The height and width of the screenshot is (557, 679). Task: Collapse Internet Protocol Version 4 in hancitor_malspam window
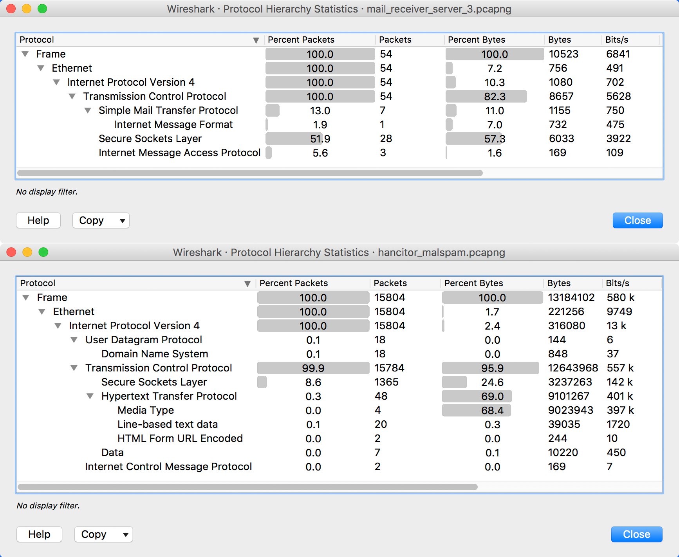pos(58,326)
